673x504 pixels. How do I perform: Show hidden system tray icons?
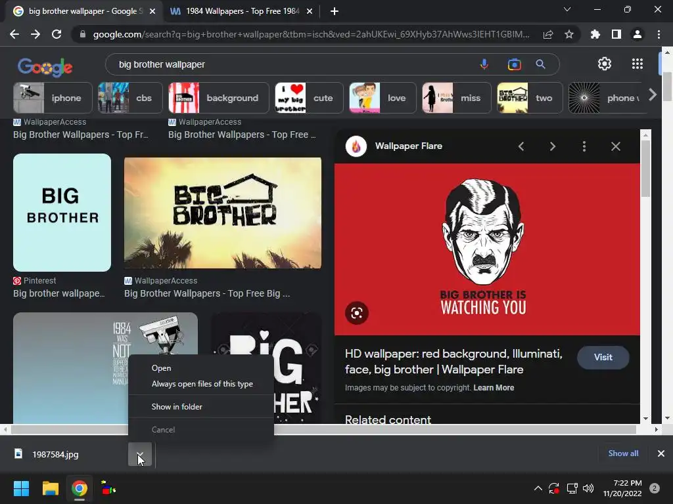[538, 488]
